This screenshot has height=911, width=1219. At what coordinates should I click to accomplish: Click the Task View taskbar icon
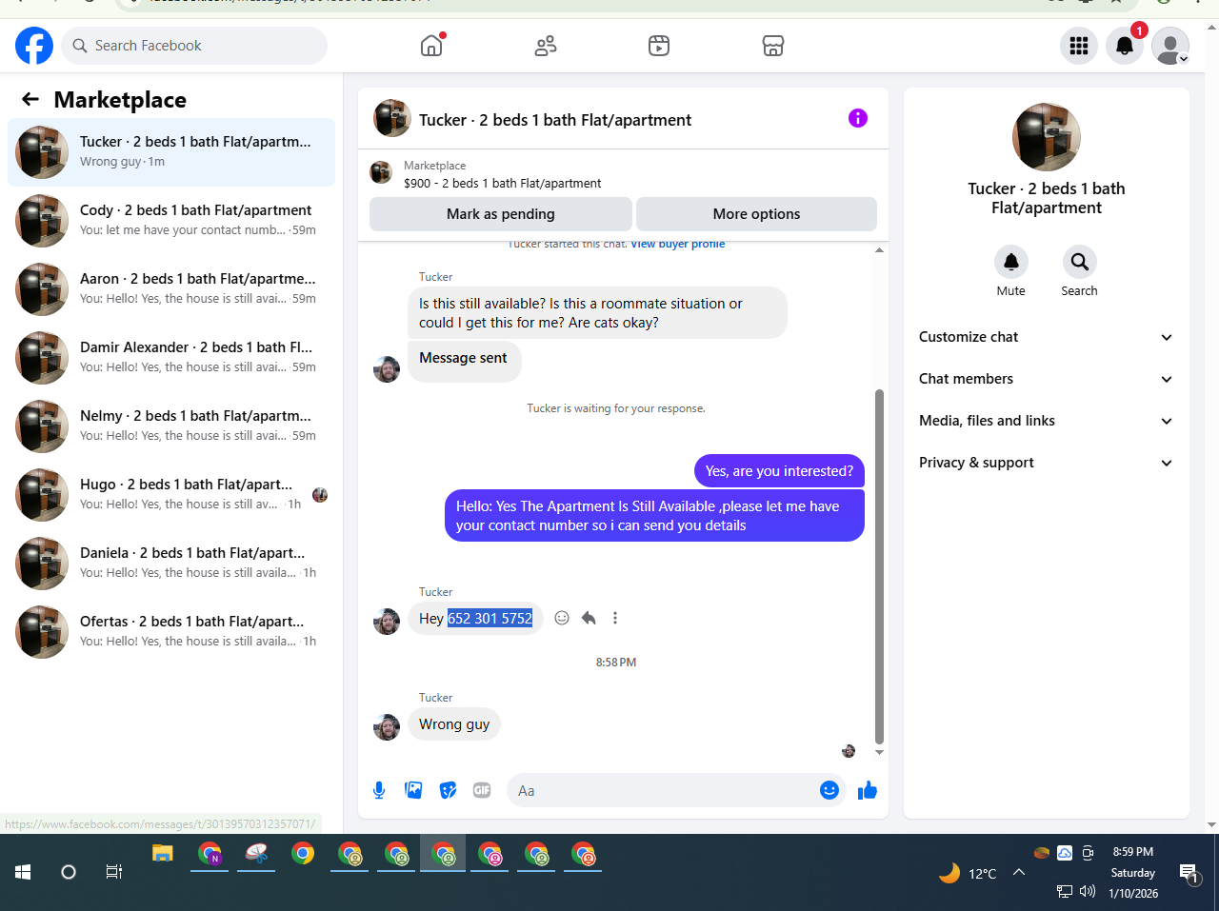(x=114, y=872)
